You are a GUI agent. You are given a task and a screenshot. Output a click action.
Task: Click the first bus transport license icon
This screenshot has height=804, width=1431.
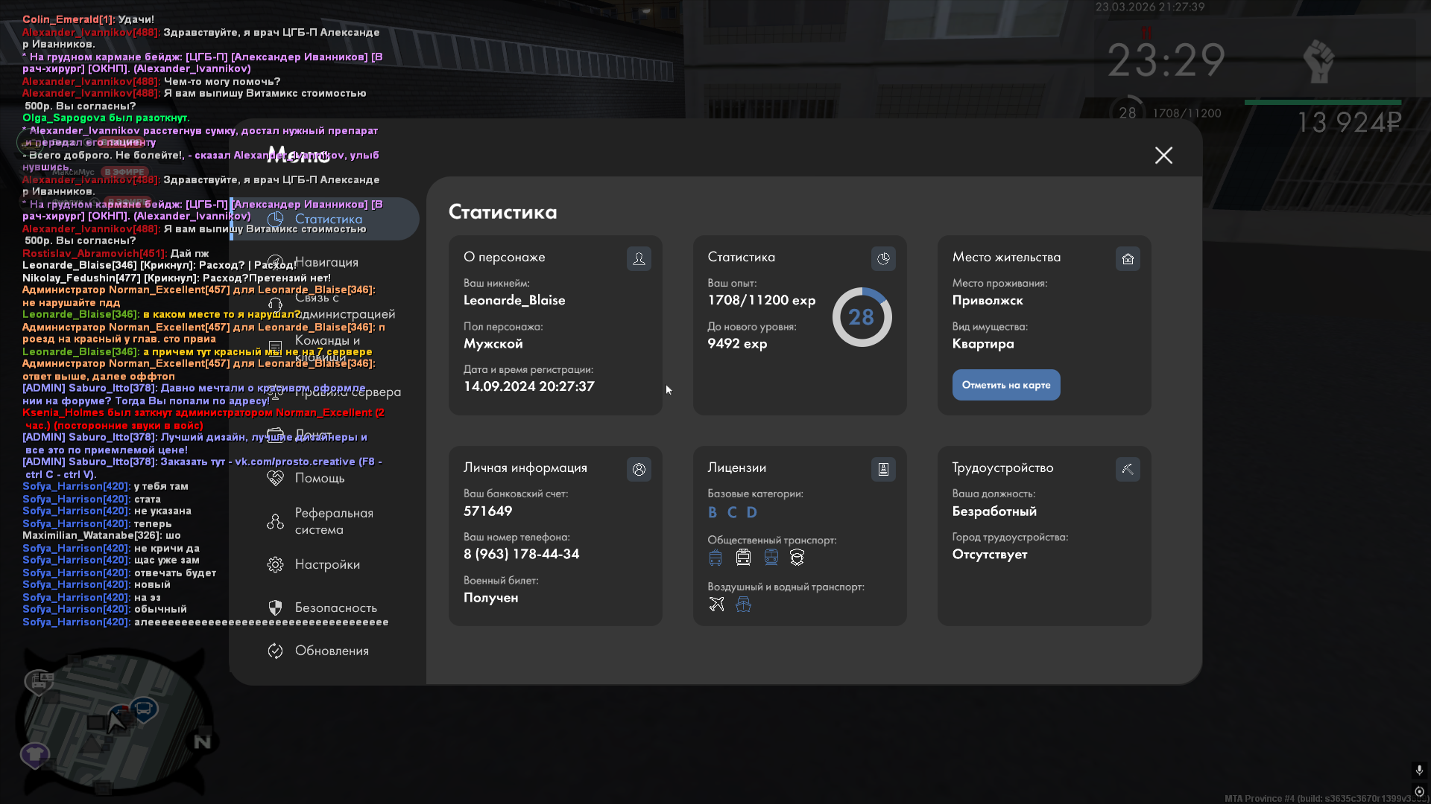coord(715,558)
